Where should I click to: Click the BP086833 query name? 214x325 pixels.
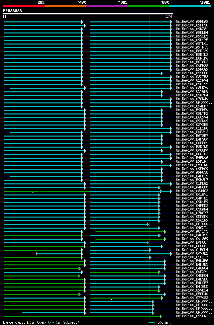coord(12,11)
